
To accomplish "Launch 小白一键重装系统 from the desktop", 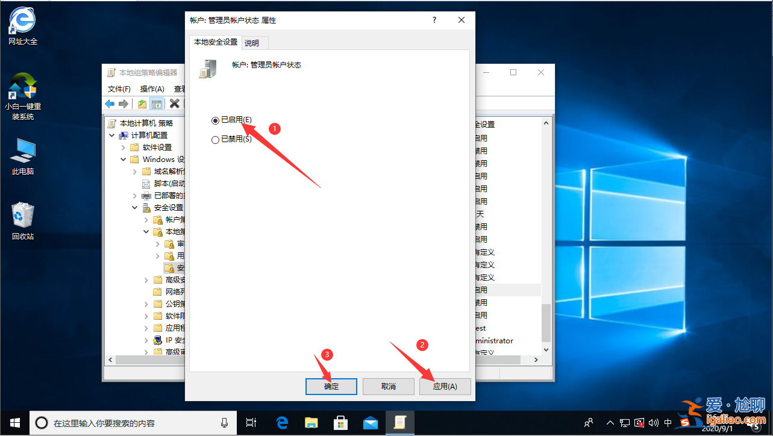I will (22, 90).
